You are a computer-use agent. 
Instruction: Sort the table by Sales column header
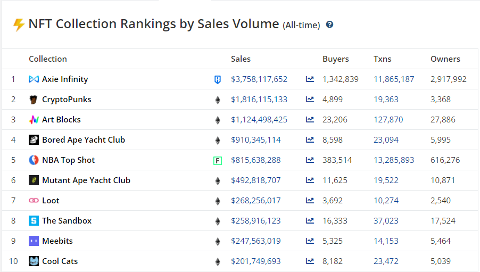pos(241,59)
